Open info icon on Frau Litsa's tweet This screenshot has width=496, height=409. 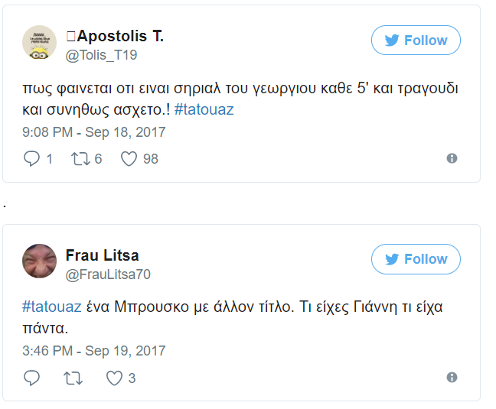tap(452, 378)
